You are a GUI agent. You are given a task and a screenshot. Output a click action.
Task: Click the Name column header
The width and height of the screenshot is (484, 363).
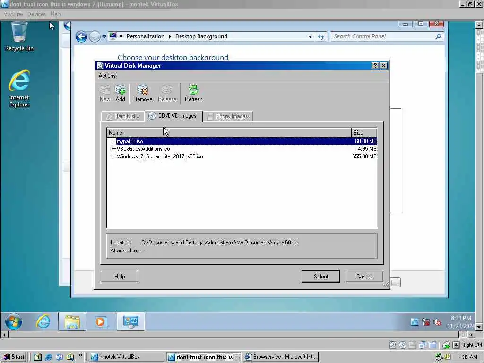(x=229, y=133)
